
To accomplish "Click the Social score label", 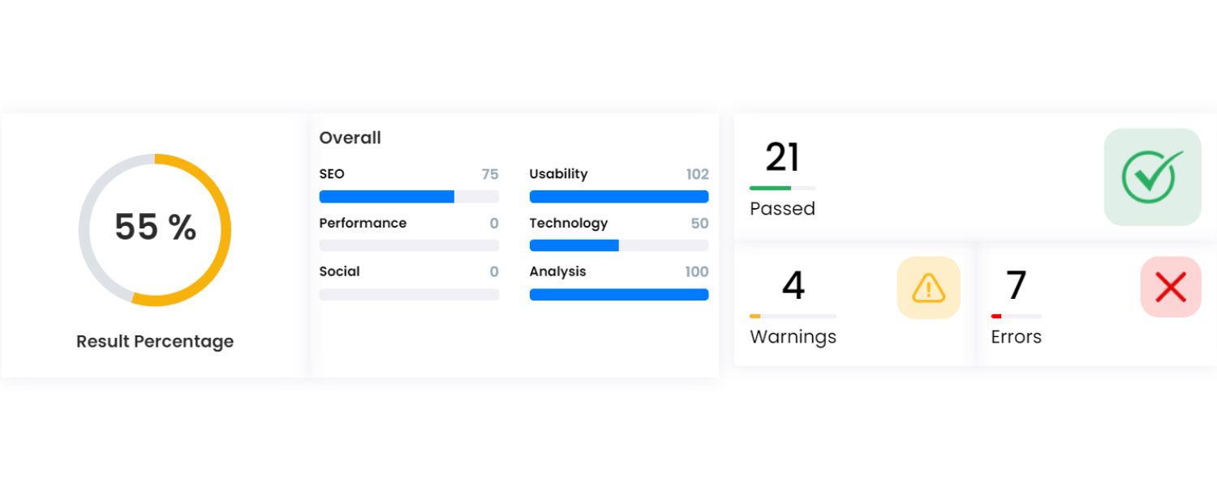I will point(339,271).
